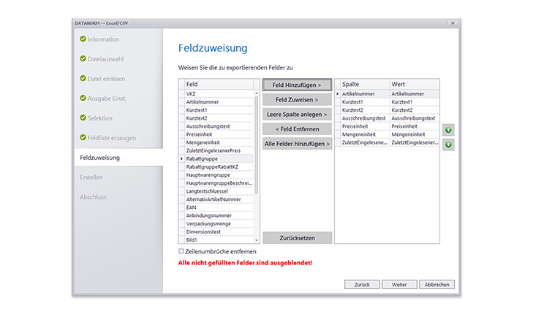Viewport: 533px width, 314px height.
Task: Click Feld Hinzufügen button
Action: [297, 85]
